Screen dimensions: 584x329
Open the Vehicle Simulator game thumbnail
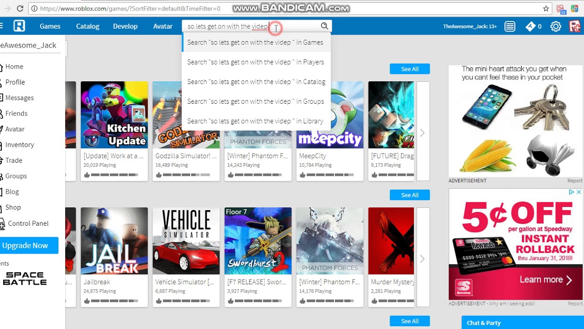(x=186, y=241)
